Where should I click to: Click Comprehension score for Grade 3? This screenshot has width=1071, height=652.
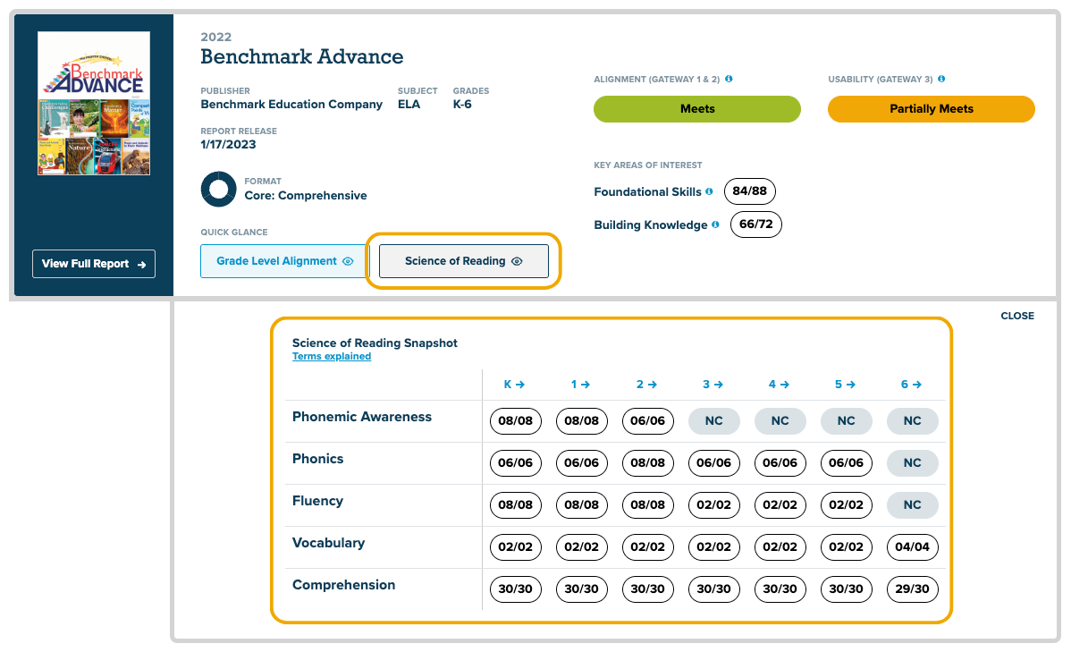[713, 589]
